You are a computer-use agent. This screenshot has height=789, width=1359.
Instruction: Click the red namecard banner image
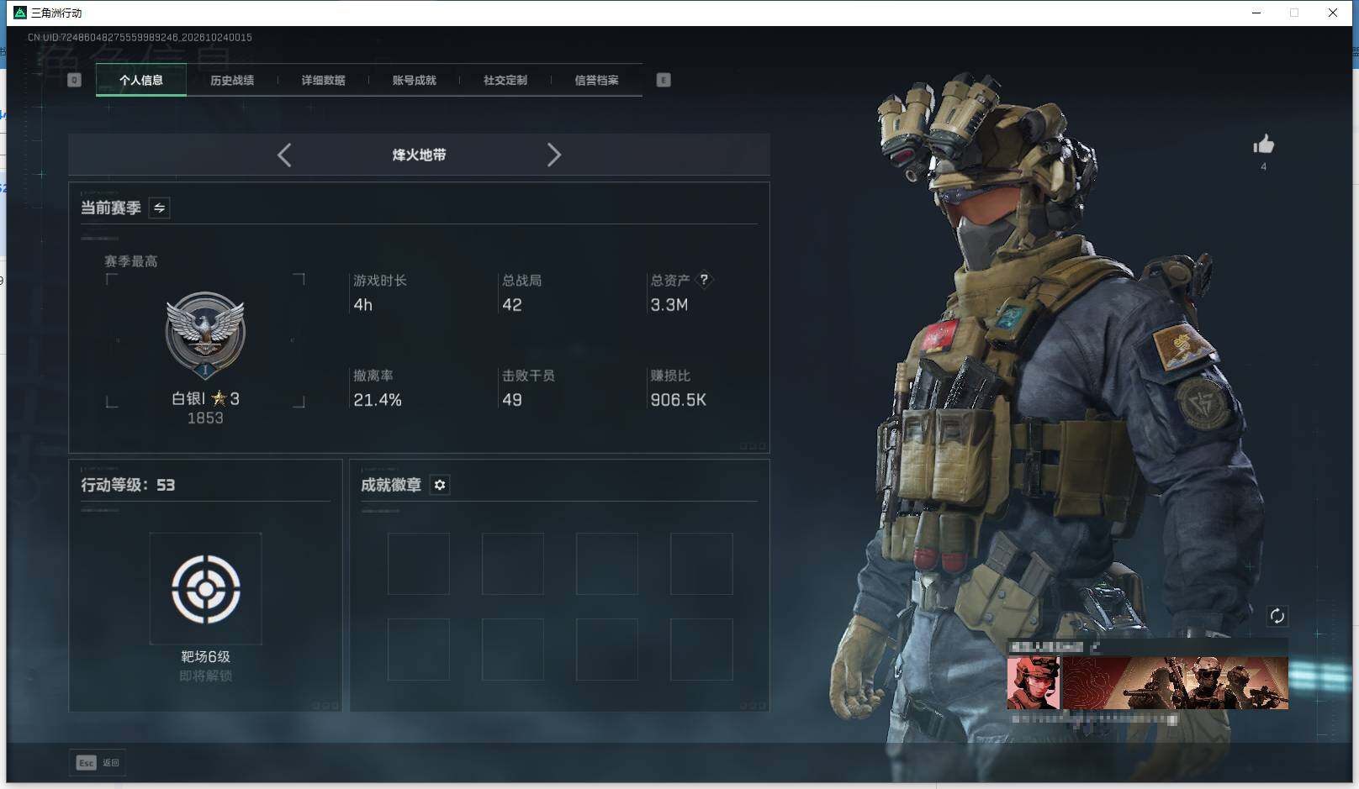tap(1175, 683)
